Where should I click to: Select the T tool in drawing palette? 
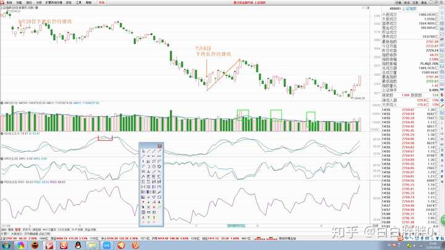[x=148, y=217]
